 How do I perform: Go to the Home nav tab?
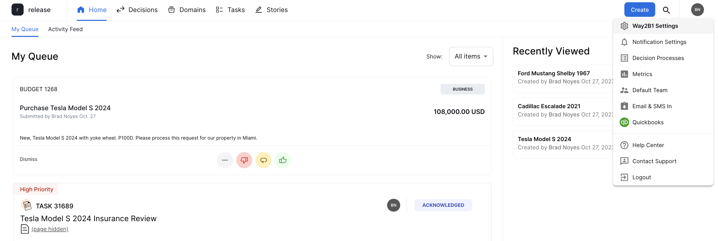click(x=92, y=10)
